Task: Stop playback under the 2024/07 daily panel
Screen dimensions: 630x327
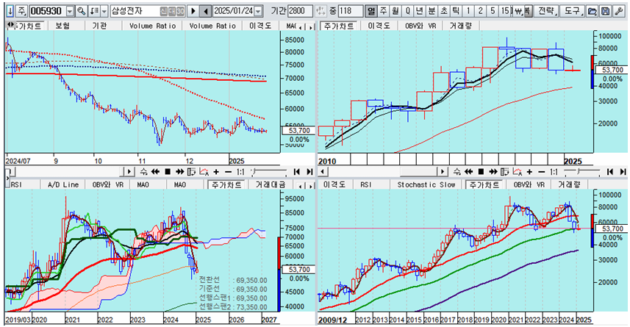Action: pos(168,172)
